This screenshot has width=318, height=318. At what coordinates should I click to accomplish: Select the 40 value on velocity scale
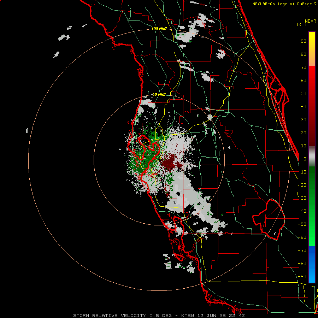[304, 107]
